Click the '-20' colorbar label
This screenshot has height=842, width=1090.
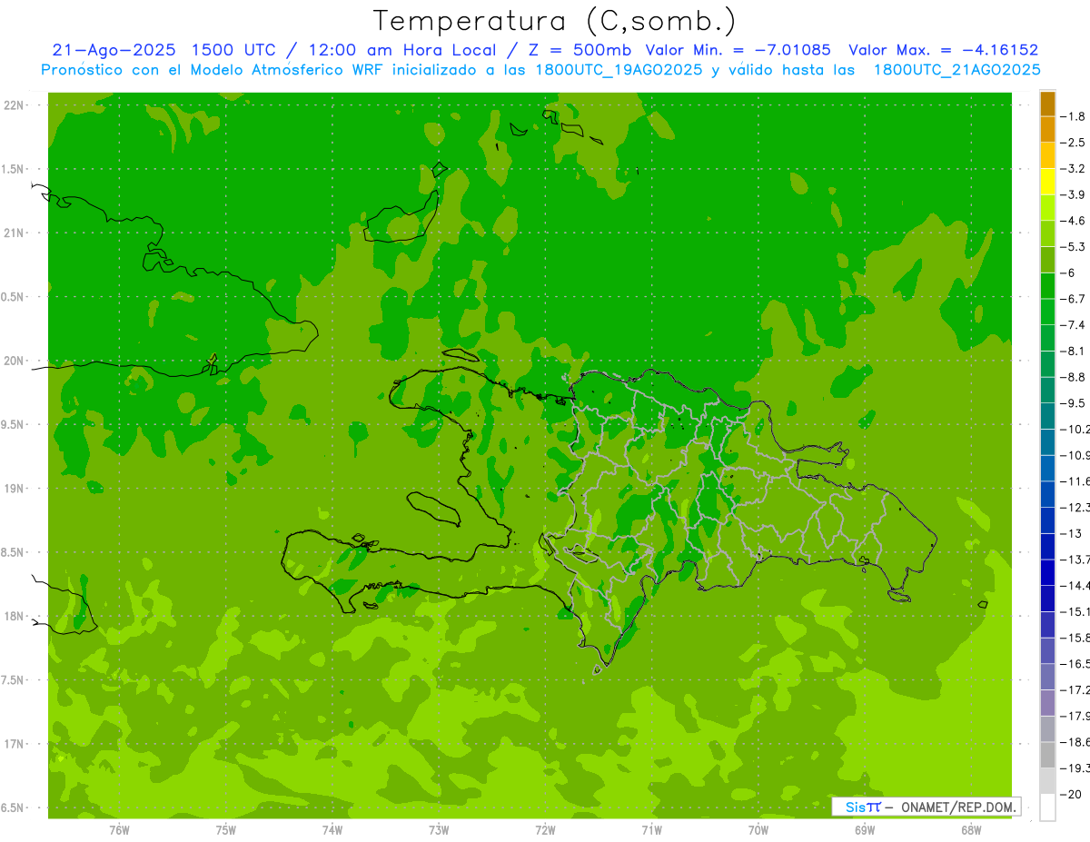coord(1070,795)
